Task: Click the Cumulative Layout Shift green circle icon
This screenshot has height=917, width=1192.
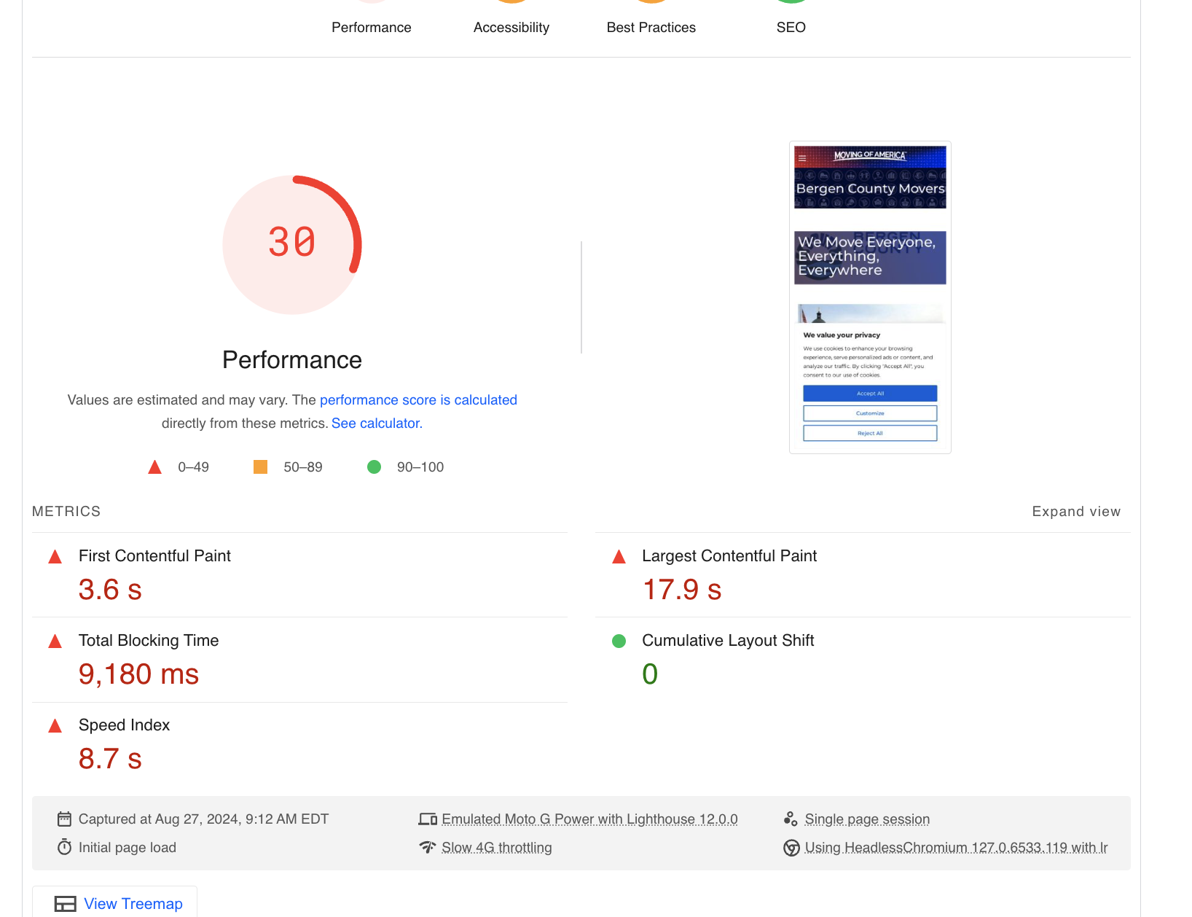Action: click(619, 641)
